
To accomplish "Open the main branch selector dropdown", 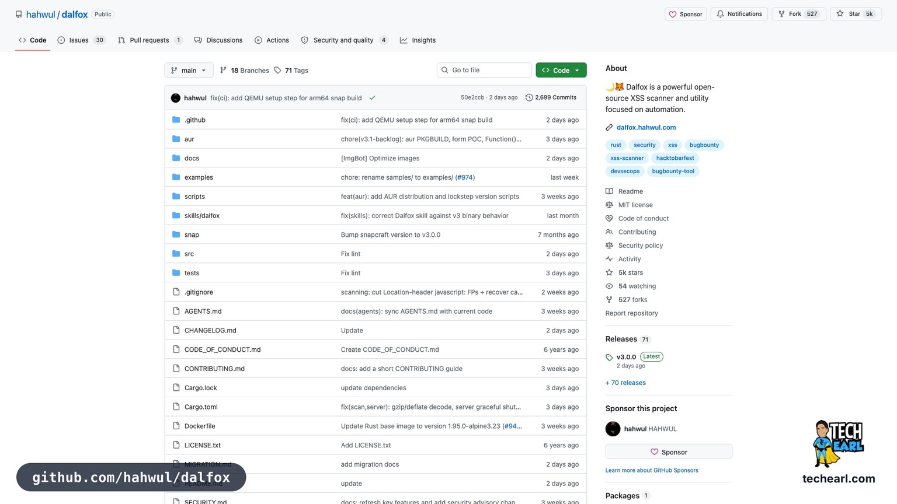I will click(x=189, y=70).
